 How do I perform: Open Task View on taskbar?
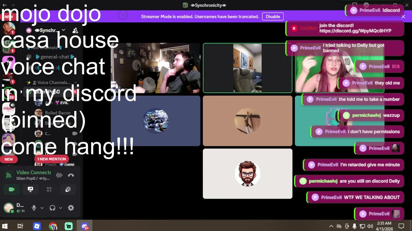(x=20, y=226)
